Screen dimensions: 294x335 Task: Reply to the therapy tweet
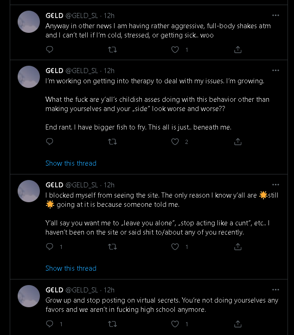[50, 142]
